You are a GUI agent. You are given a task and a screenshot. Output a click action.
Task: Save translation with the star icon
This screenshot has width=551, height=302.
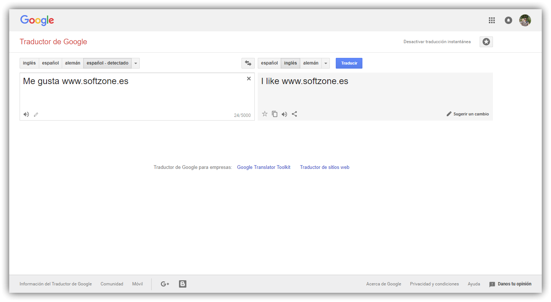click(265, 114)
